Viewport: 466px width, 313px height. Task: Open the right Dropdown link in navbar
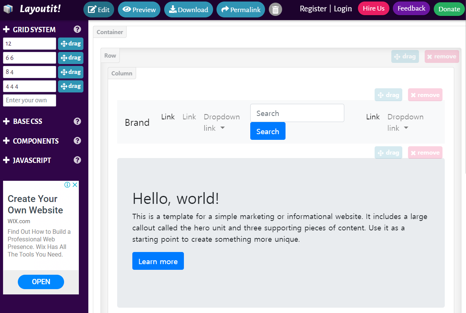[405, 122]
